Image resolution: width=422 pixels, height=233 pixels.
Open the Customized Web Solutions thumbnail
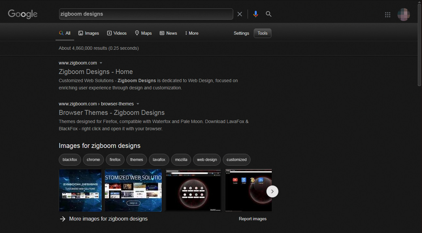(133, 190)
